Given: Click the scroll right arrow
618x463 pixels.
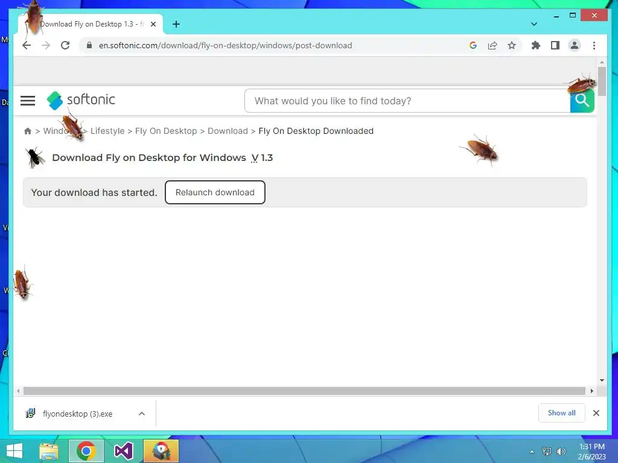Looking at the screenshot, I should 591,391.
